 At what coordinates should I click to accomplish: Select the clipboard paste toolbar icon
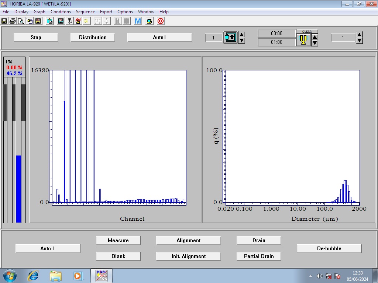(x=49, y=21)
